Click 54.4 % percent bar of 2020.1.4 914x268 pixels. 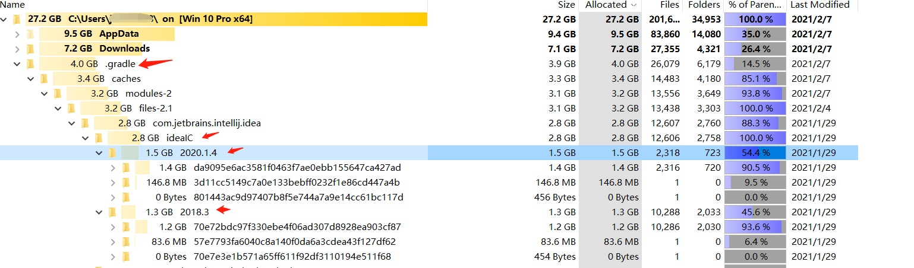755,152
